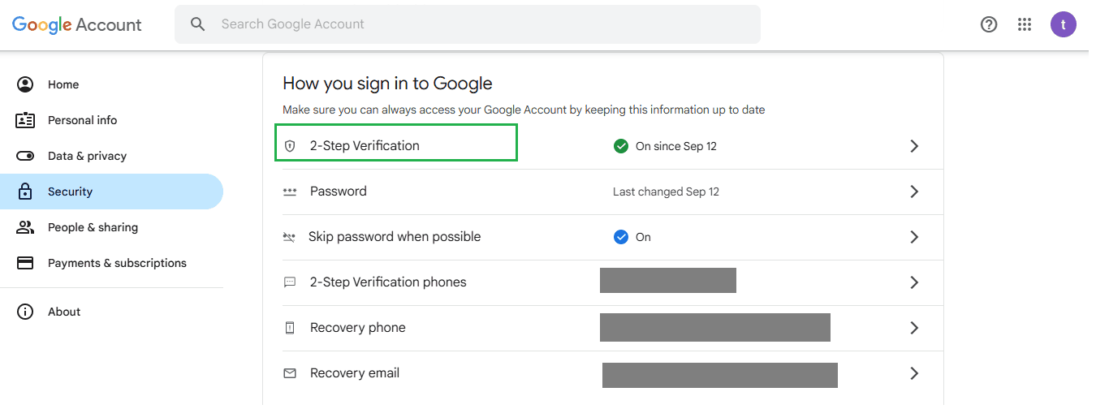Screen dimensions: 1109x409
Task: Click the Personal info card icon
Action: (25, 120)
